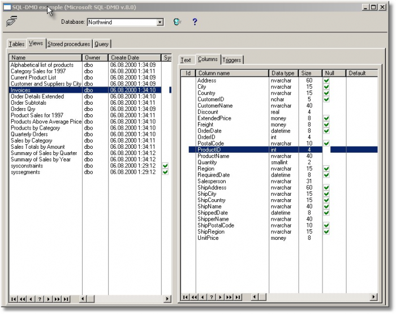Go to first record in columns navigator

186,297
